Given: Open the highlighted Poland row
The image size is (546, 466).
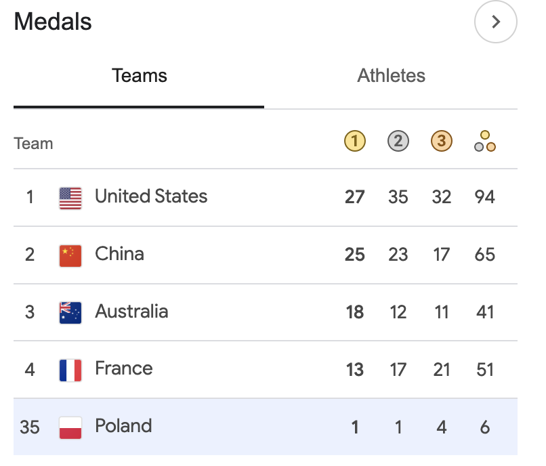Looking at the screenshot, I should pyautogui.click(x=266, y=427).
